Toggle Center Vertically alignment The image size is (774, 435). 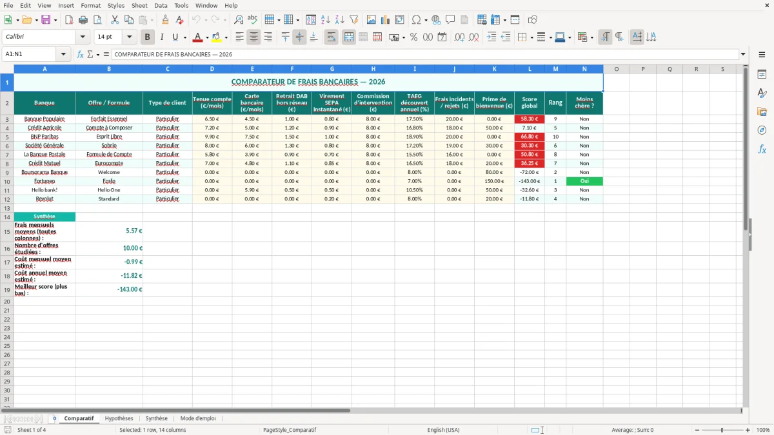[299, 37]
